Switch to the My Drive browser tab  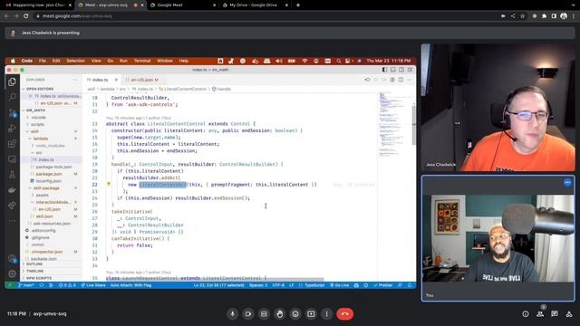(x=253, y=5)
